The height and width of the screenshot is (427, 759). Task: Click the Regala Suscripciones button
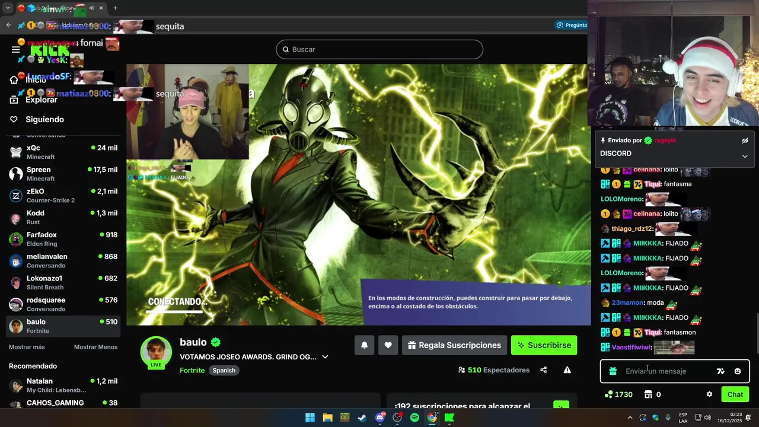point(454,345)
